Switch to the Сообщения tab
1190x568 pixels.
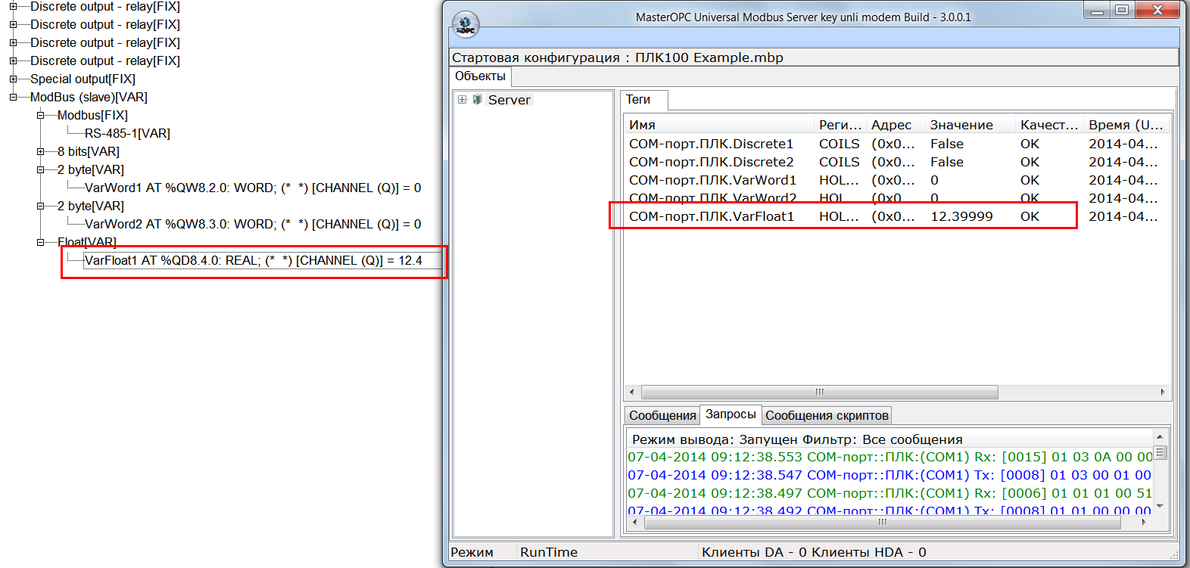(x=662, y=415)
